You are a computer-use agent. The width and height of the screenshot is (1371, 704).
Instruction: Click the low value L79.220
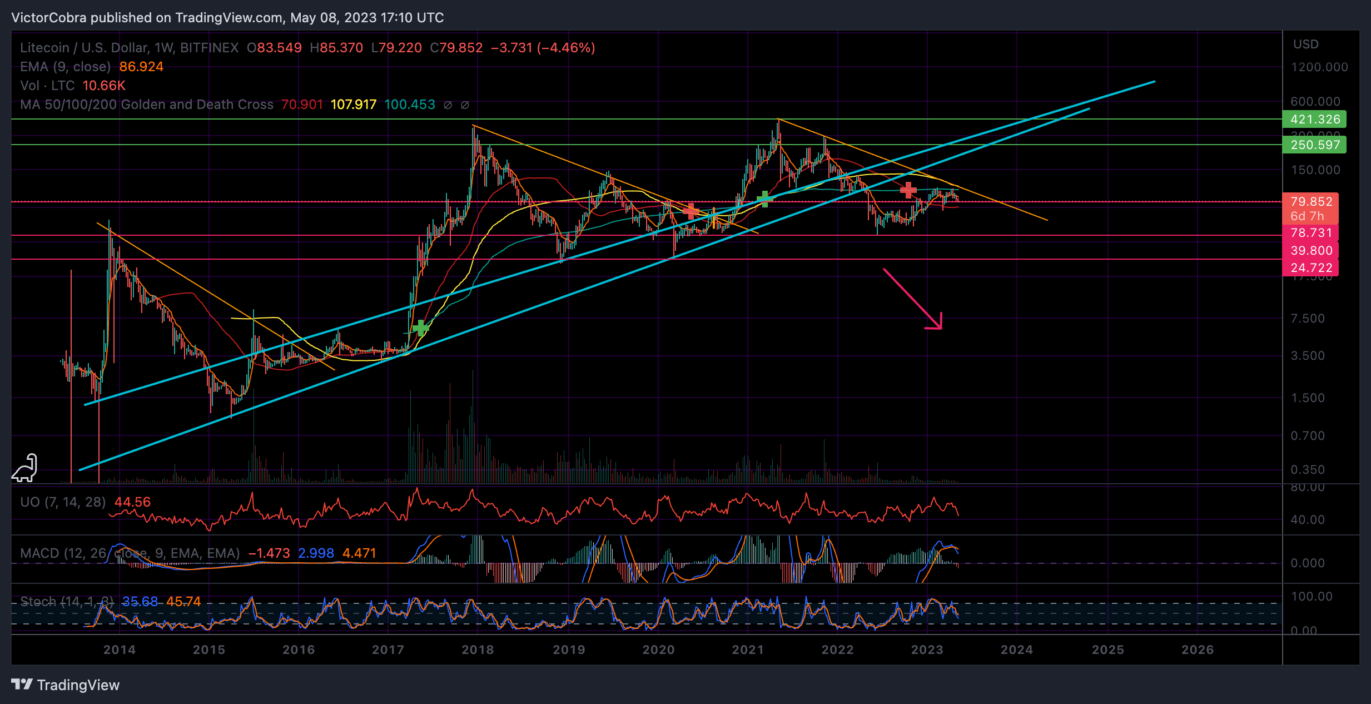(396, 48)
